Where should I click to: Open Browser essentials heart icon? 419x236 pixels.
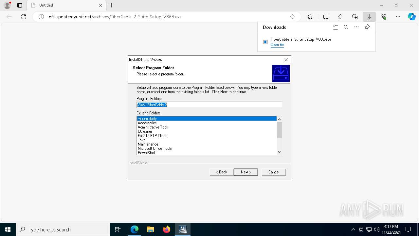click(384, 17)
